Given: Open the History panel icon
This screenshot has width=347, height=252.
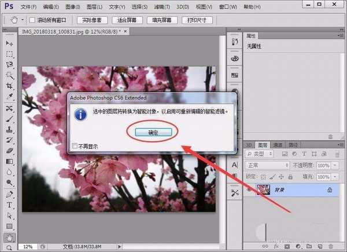Looking at the screenshot, I should coord(235,42).
